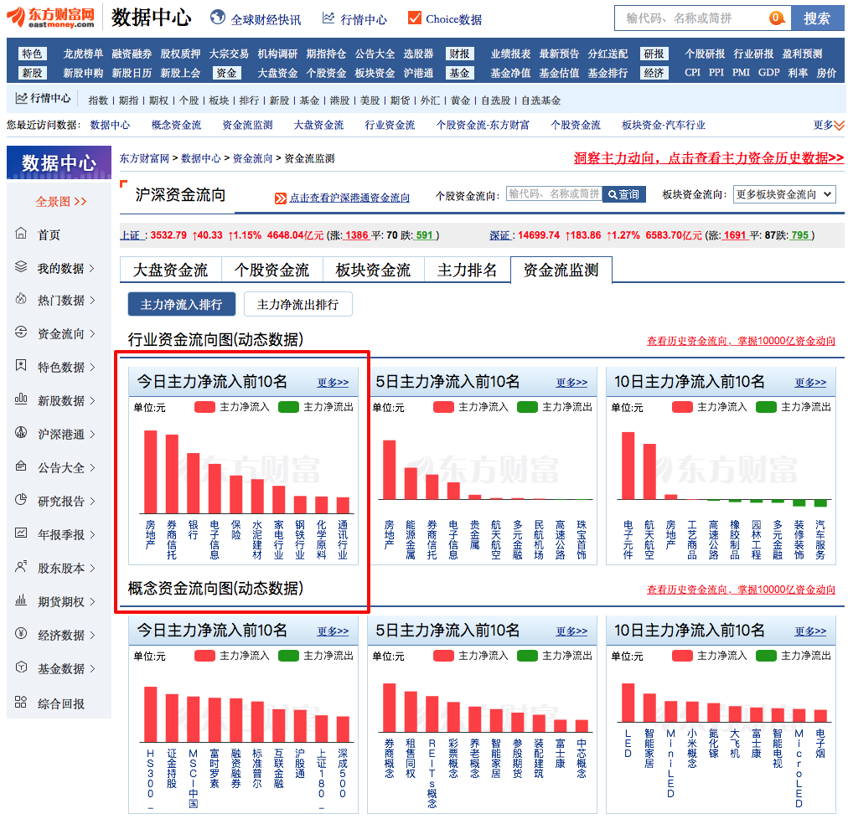Click the chart icon in the 行情中心 sub-navigation bar
Screen dimensions: 848x819
click(21, 98)
